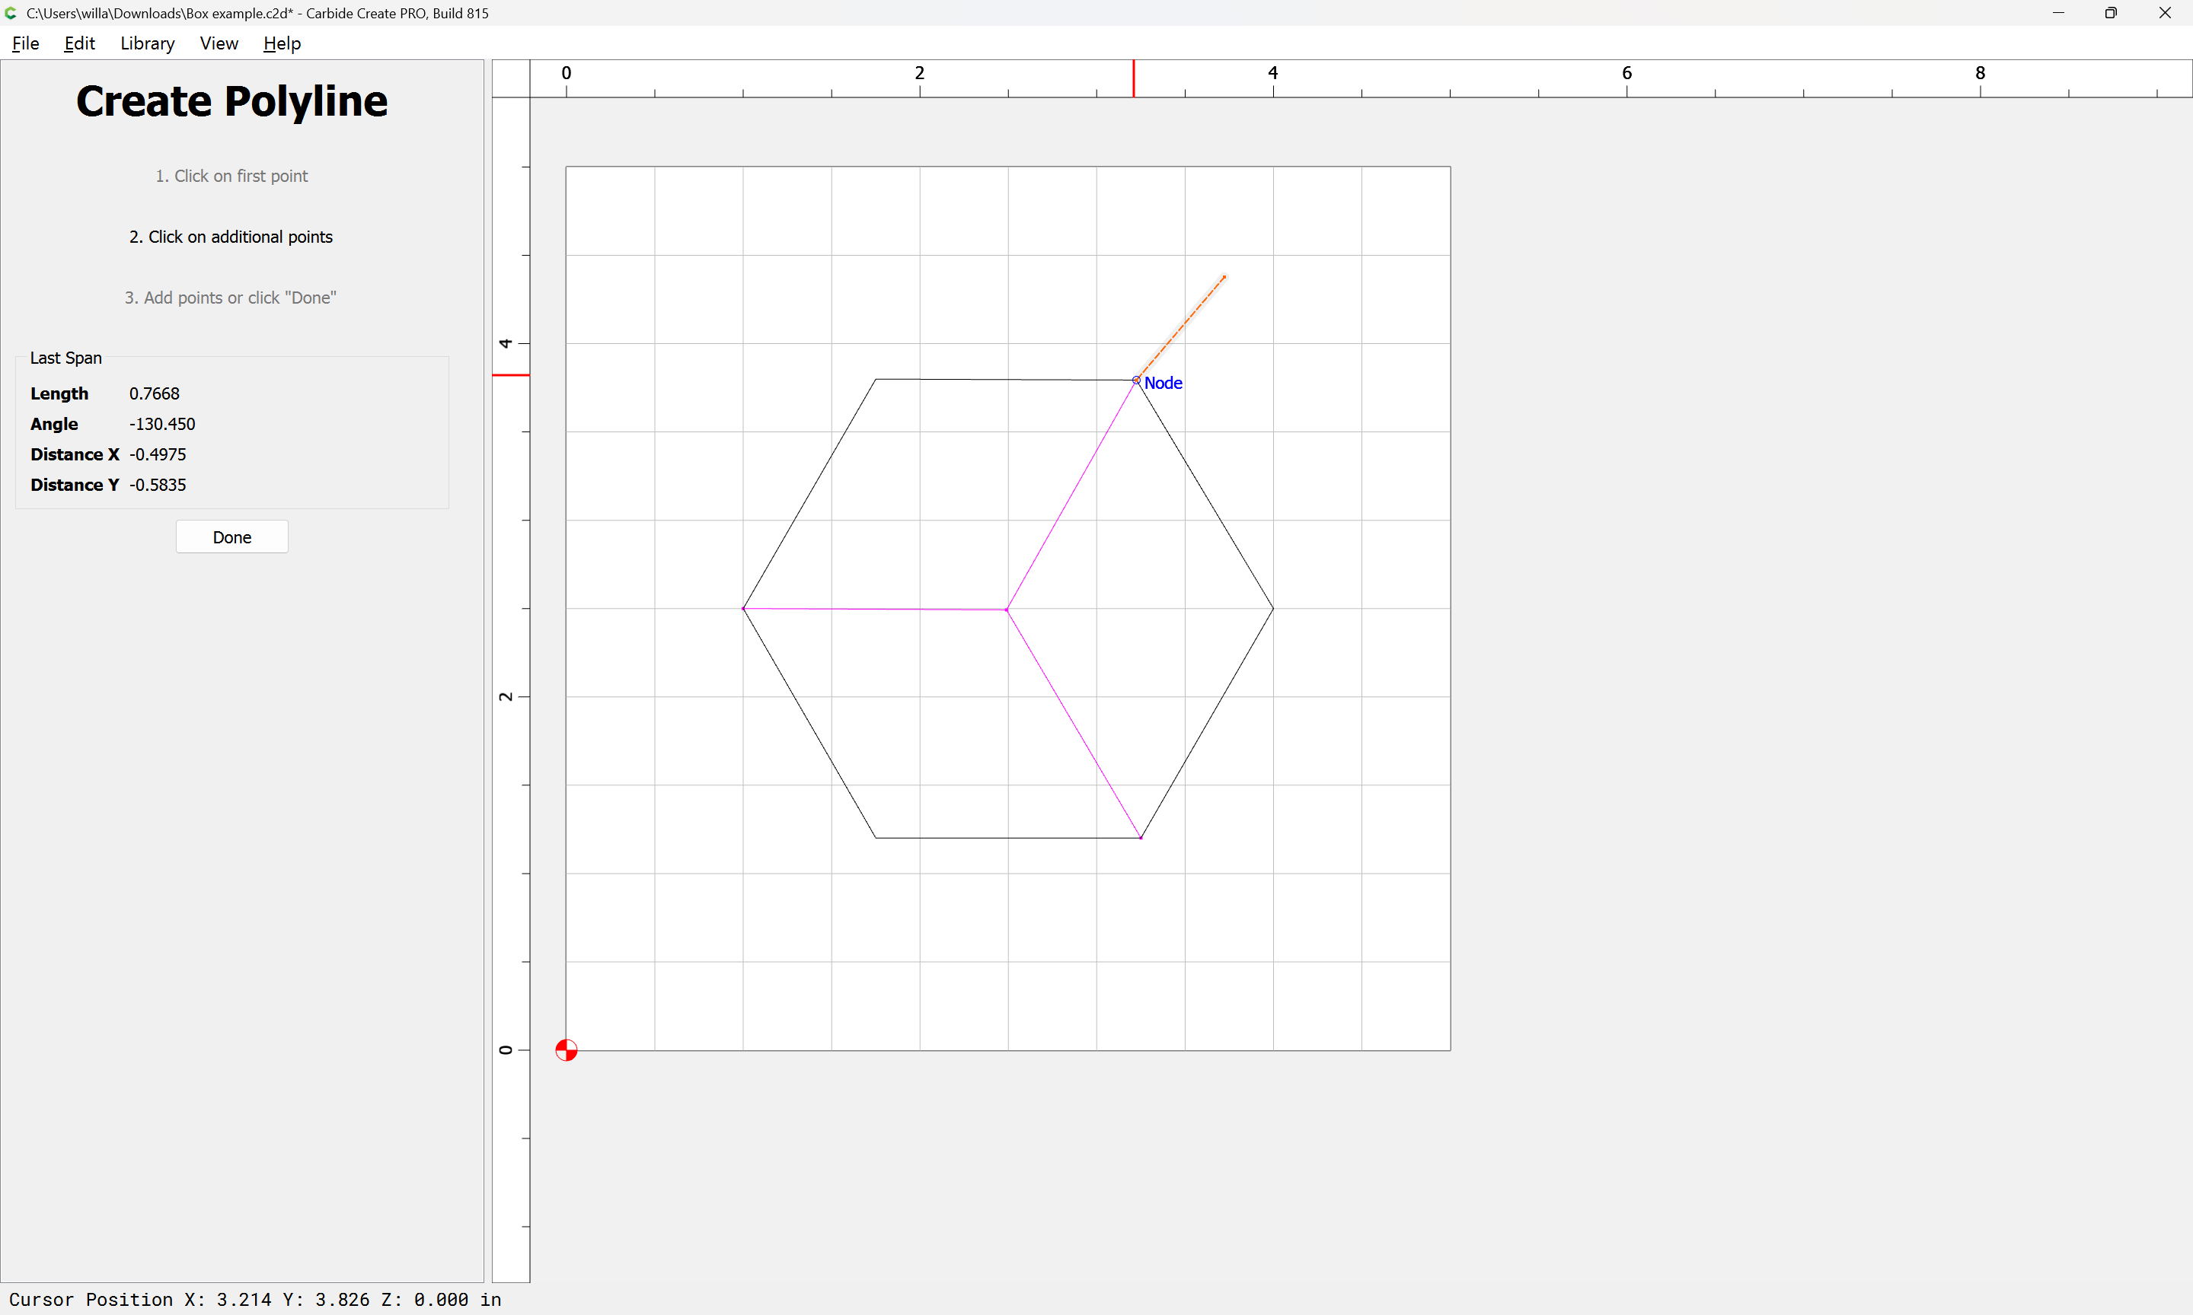Click the vertical ruler label 2

506,696
